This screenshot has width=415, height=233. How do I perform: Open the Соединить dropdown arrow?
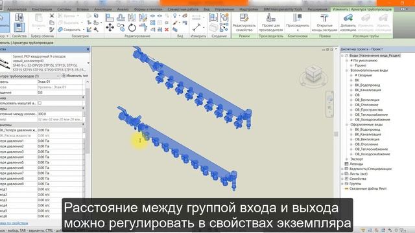(x=84, y=30)
